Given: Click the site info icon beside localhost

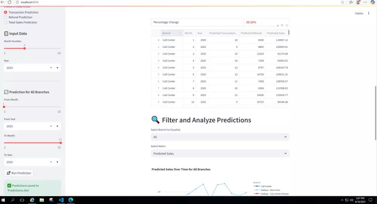Looking at the screenshot, I should coord(17,2).
